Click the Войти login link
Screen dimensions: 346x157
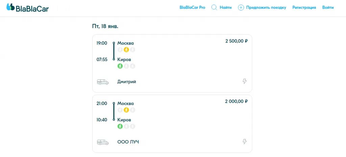(328, 8)
